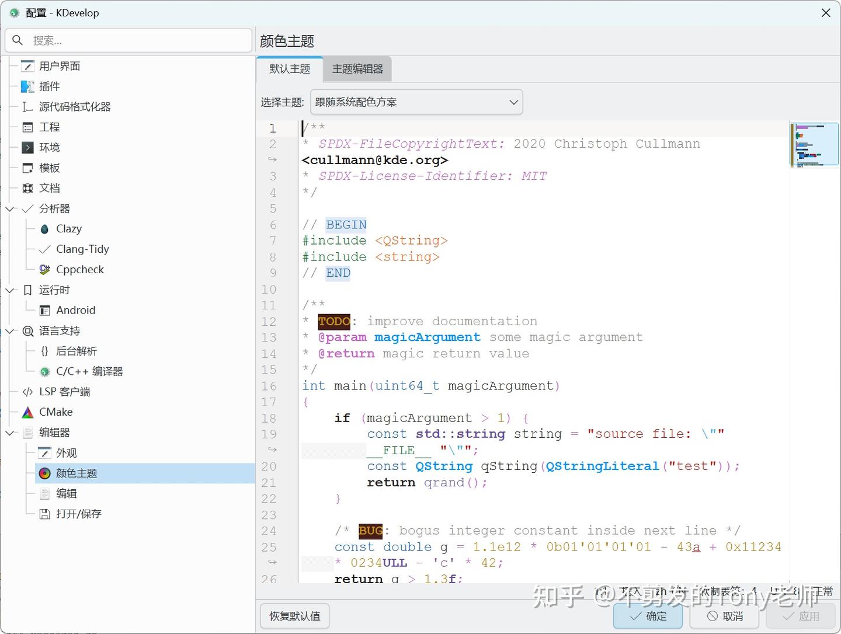Screen dimensions: 841x634
Task: Open the 打开/保存 settings icon
Action: click(x=44, y=514)
